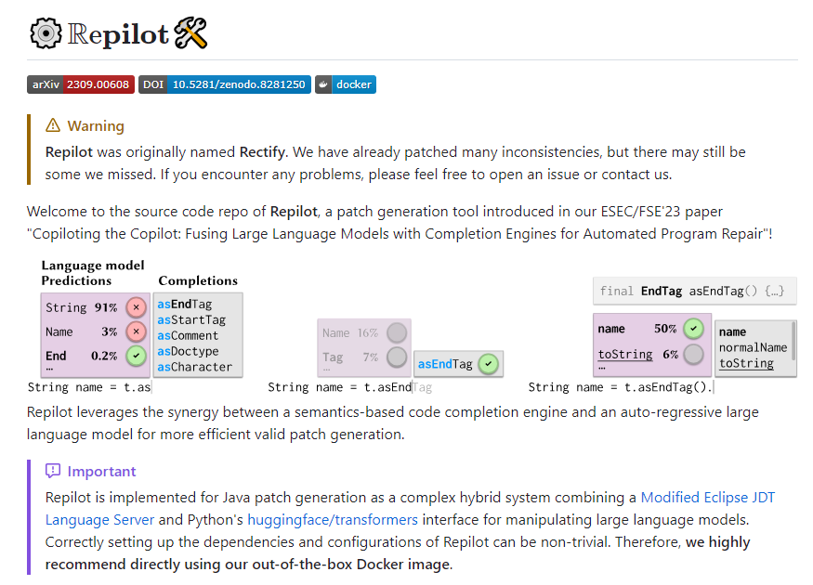The height and width of the screenshot is (585, 813).
Task: Click the red X beside Name 3%
Action: (136, 331)
